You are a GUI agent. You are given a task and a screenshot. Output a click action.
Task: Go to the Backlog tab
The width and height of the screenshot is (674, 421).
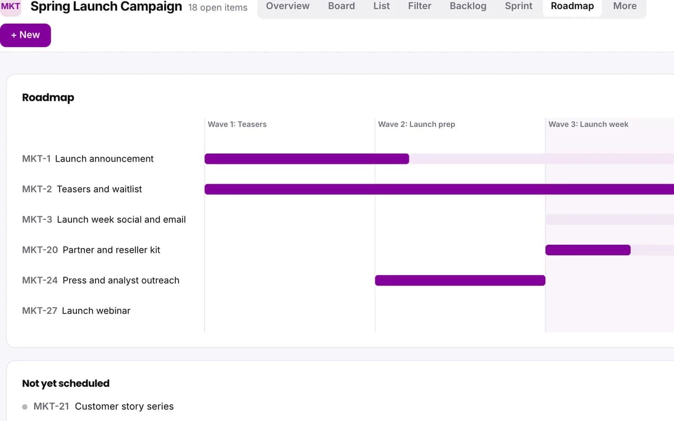468,6
